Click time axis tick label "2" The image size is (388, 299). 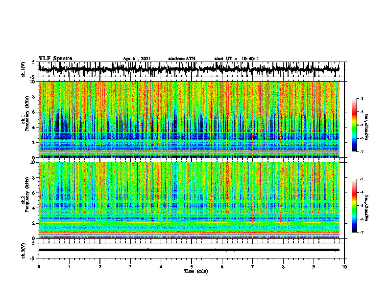point(100,267)
